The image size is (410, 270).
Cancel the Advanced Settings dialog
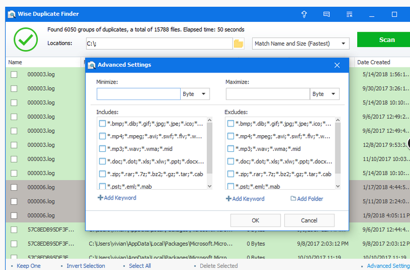[x=309, y=220]
